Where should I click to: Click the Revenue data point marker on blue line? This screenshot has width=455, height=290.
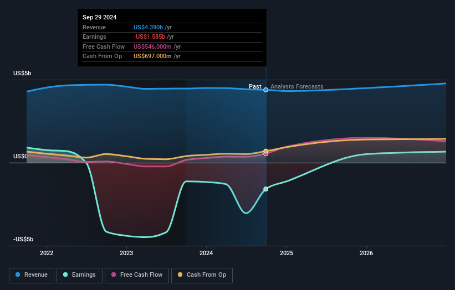tap(266, 90)
